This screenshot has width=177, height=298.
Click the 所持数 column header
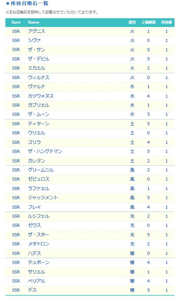click(167, 22)
